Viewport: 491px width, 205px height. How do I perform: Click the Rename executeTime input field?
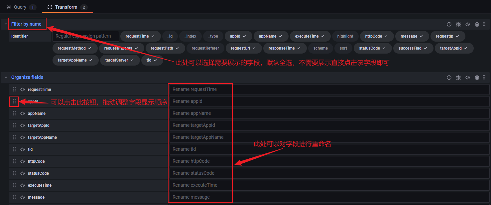pos(199,185)
